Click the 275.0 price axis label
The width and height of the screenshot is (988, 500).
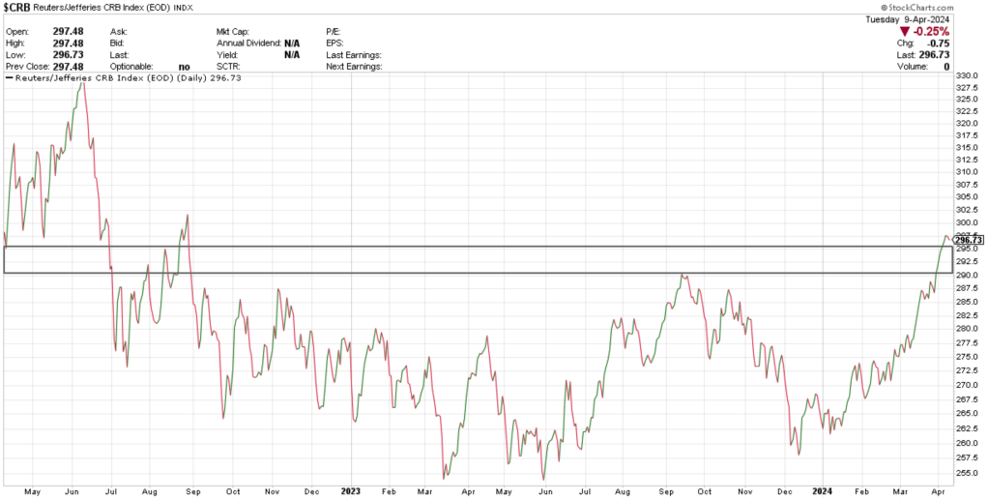pos(968,357)
